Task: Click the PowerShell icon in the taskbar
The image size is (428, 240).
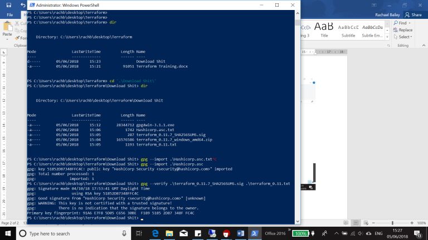Action: [x=255, y=233]
